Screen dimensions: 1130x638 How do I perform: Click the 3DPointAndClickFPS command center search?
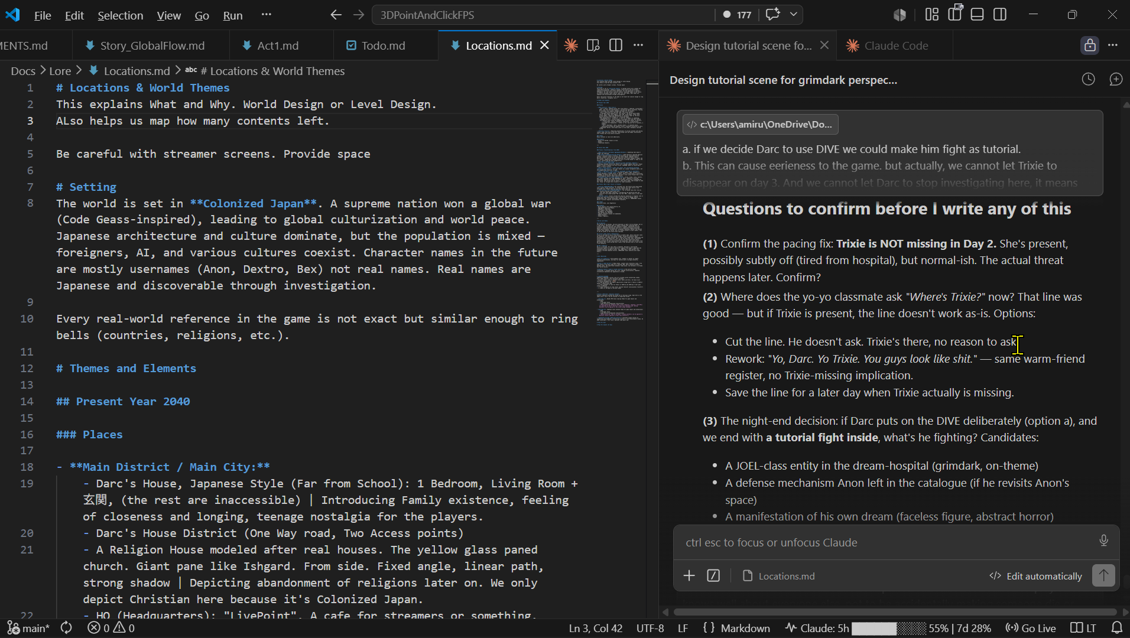coord(543,15)
